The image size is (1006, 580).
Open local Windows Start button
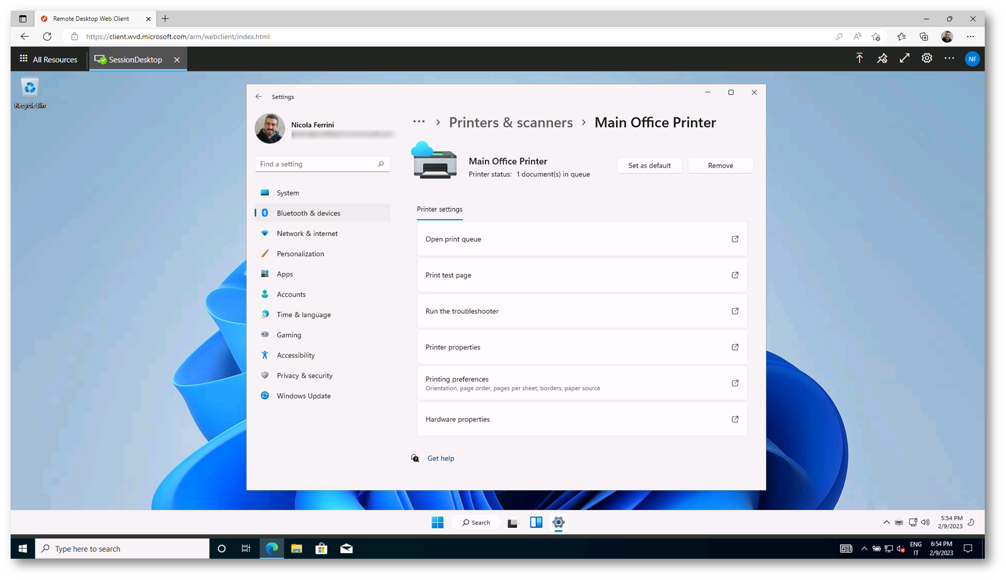(23, 549)
